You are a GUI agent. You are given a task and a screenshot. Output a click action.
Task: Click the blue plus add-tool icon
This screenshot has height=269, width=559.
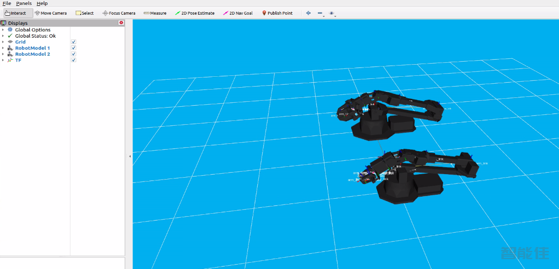click(308, 13)
